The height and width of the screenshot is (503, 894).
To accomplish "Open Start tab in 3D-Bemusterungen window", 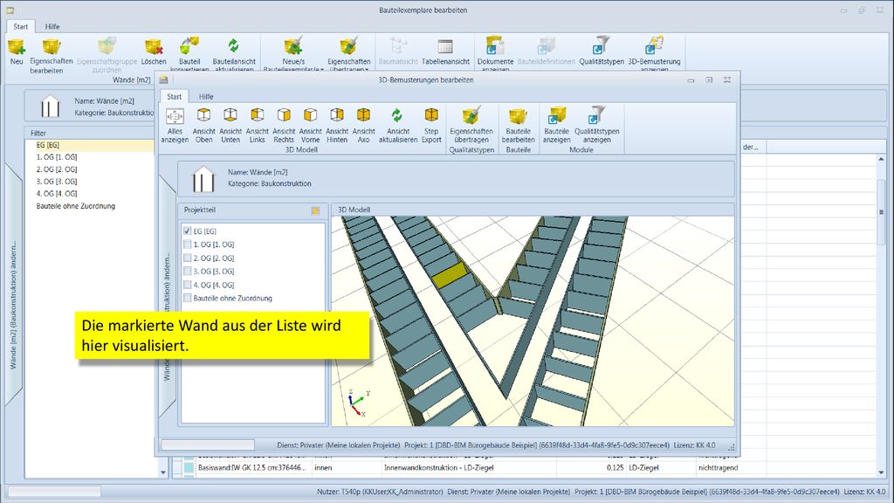I will (175, 96).
